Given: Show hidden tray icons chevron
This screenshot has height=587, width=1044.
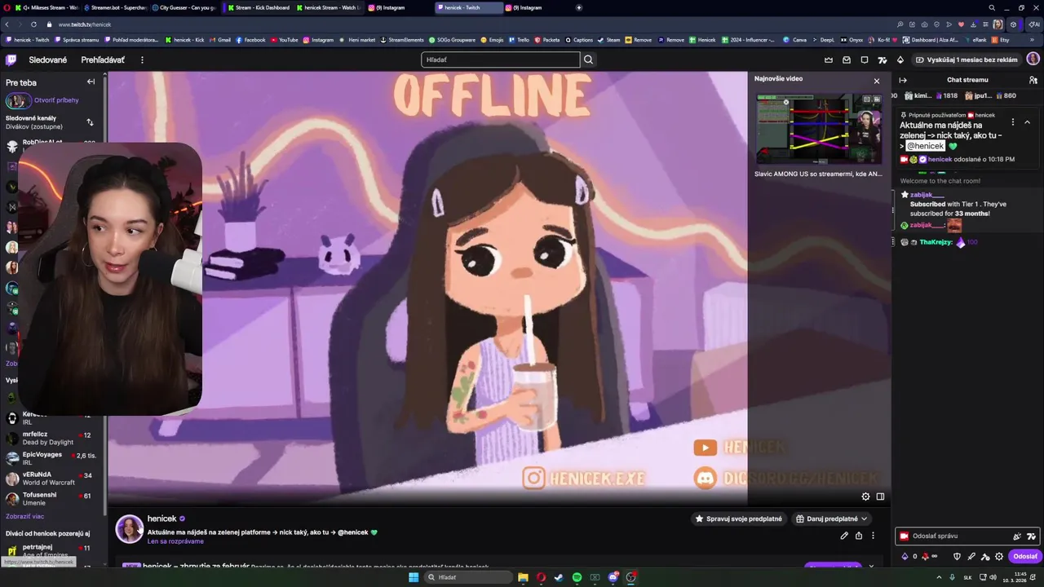Looking at the screenshot, I should 938,577.
